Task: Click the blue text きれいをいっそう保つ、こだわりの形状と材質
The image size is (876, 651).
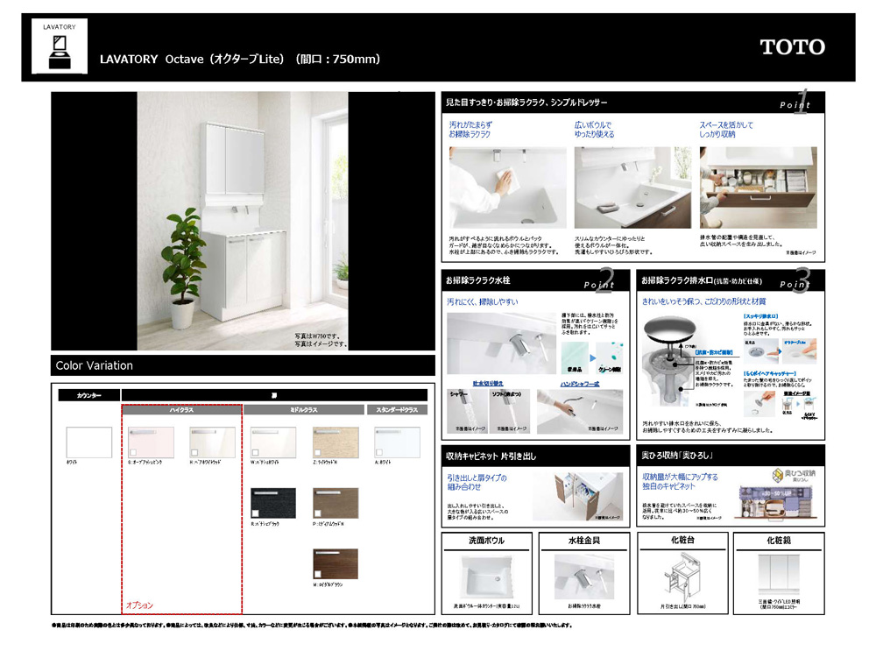Action: [x=704, y=301]
